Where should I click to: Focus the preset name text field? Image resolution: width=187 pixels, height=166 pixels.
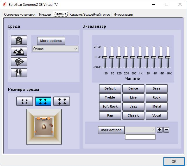pos(140,137)
